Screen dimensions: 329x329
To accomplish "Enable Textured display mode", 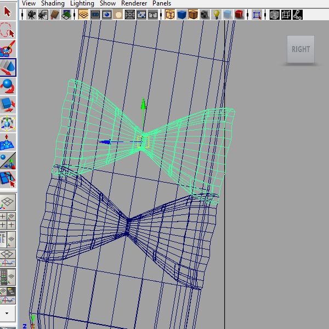I will point(205,15).
